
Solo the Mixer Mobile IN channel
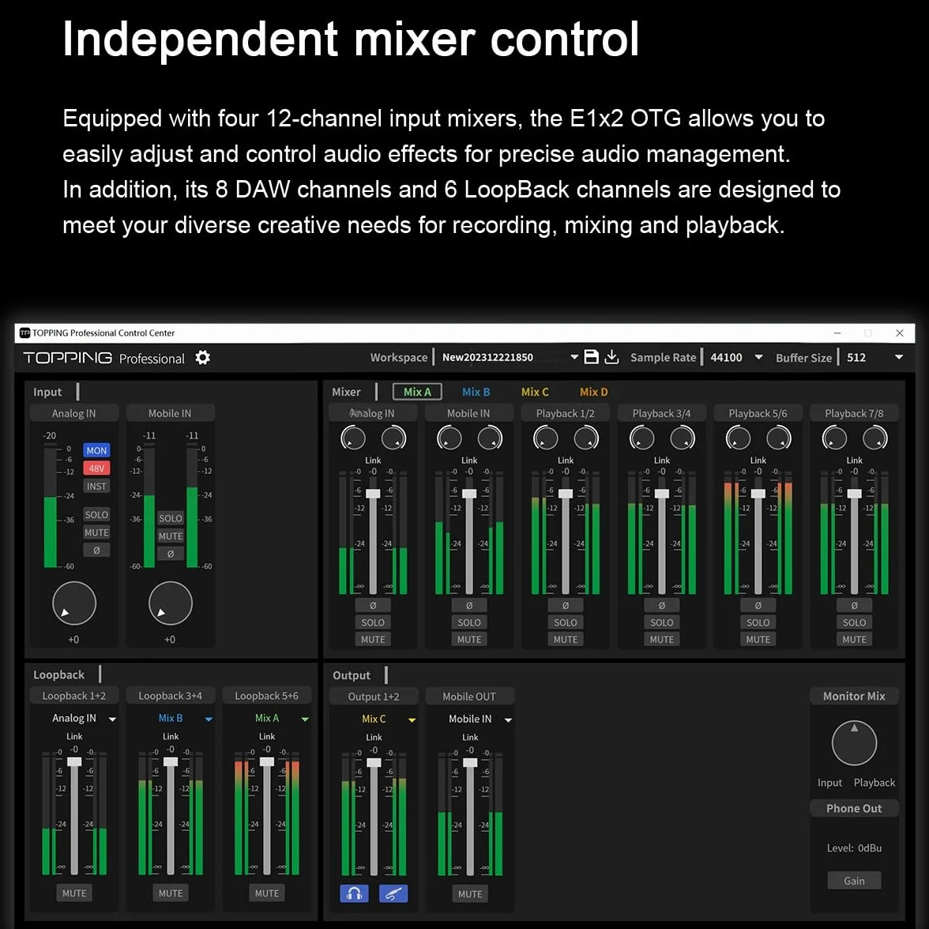point(469,622)
